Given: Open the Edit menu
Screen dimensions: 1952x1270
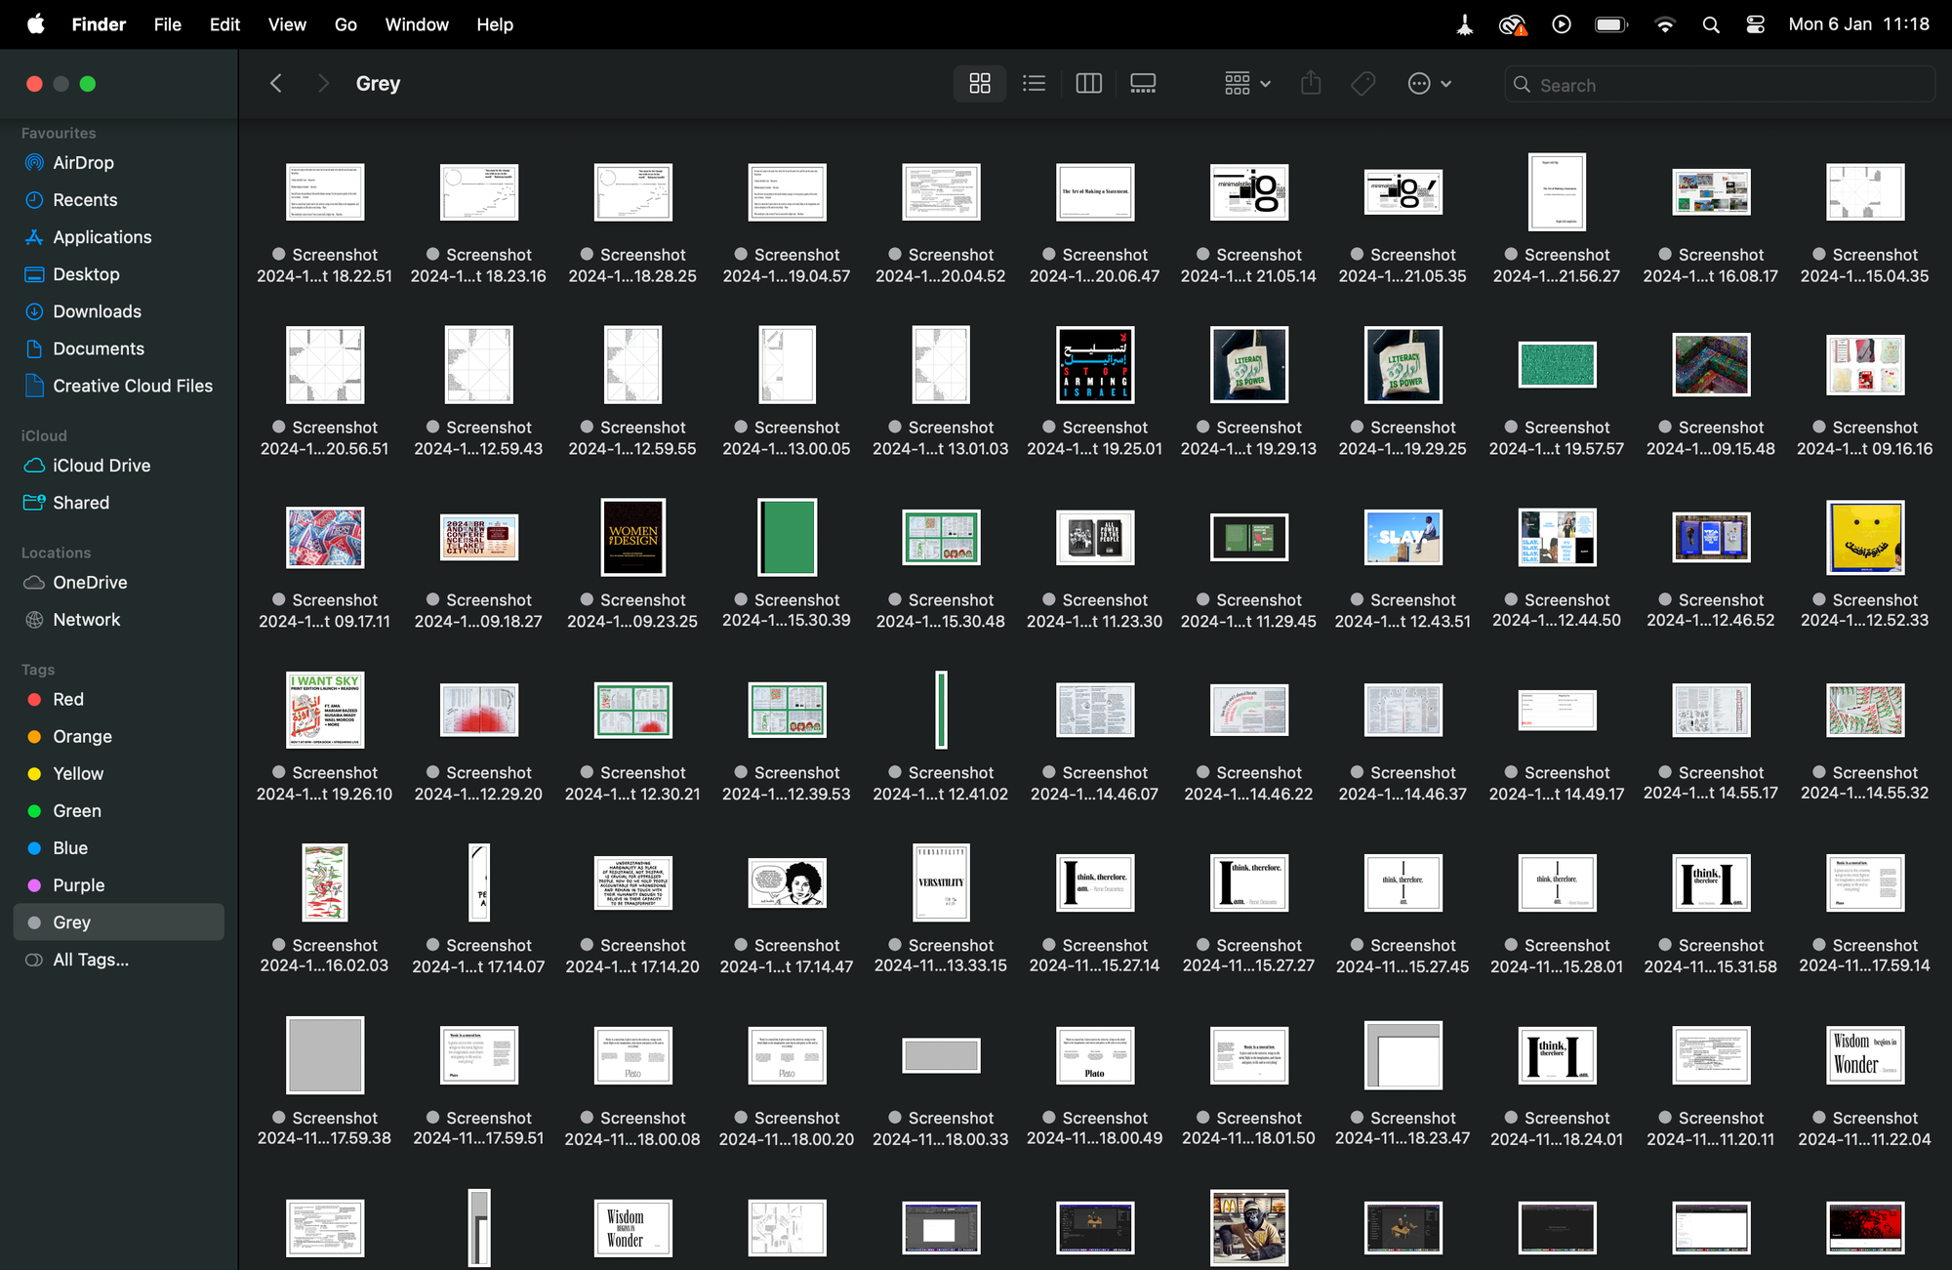Looking at the screenshot, I should pos(224,24).
